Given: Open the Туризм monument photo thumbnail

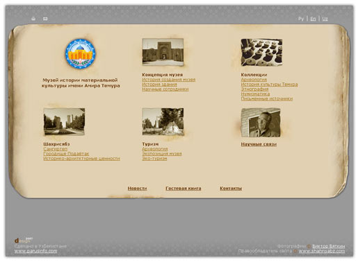Looking at the screenshot, I should pos(163,122).
